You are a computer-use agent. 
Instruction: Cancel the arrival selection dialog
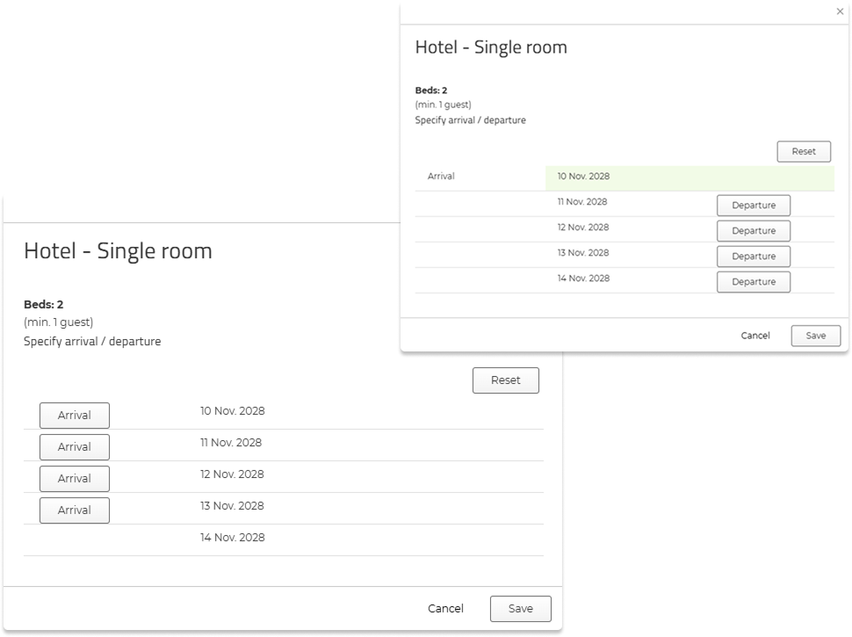pyautogui.click(x=445, y=609)
